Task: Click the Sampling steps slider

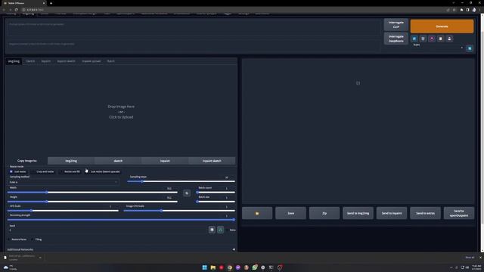Action: [x=181, y=181]
